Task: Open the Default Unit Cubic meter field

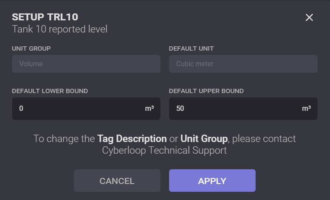Action: pos(243,64)
